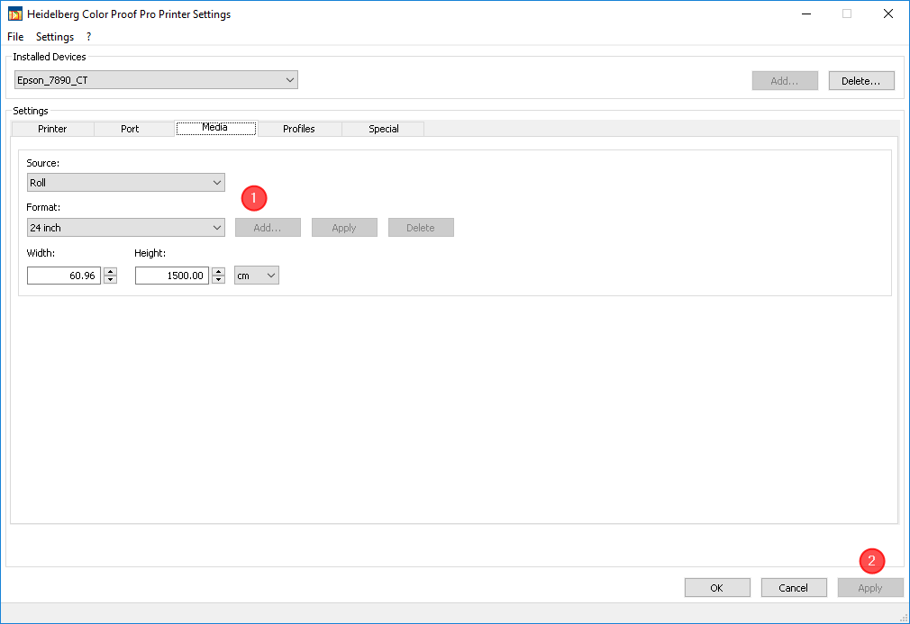Click the maximize window button

pos(847,14)
